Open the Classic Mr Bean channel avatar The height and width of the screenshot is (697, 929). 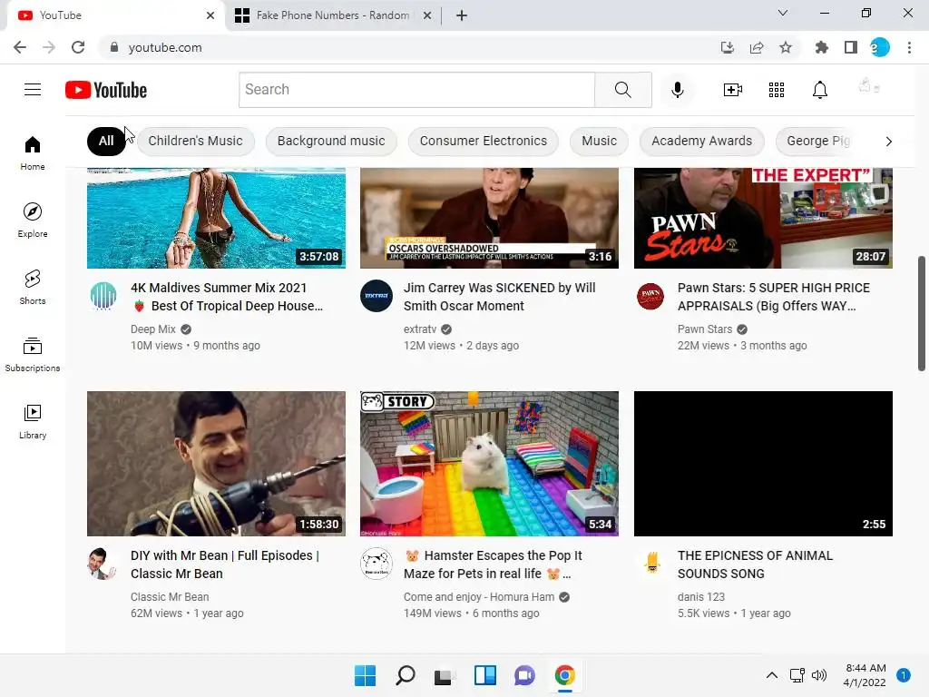[102, 564]
